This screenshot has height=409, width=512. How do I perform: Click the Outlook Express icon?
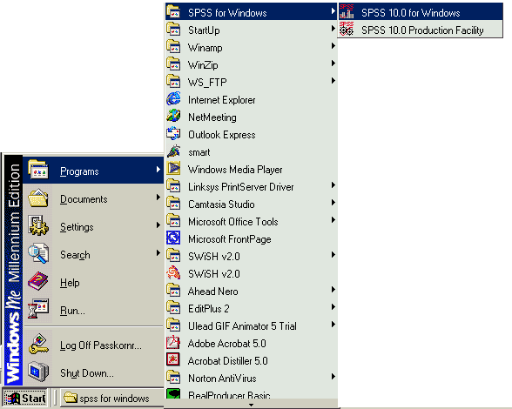tap(173, 134)
